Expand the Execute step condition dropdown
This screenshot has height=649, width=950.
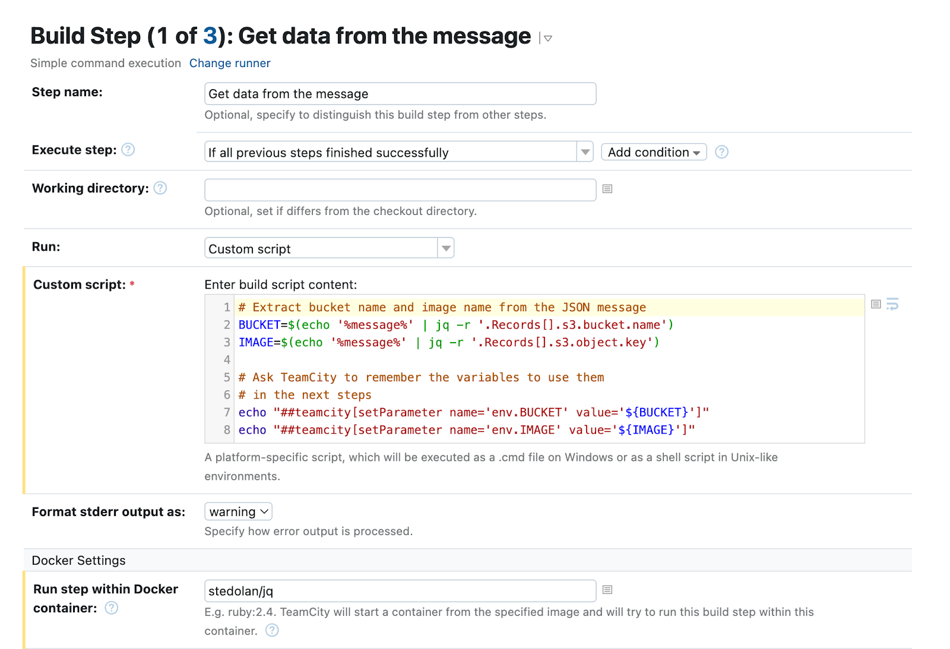pyautogui.click(x=585, y=152)
